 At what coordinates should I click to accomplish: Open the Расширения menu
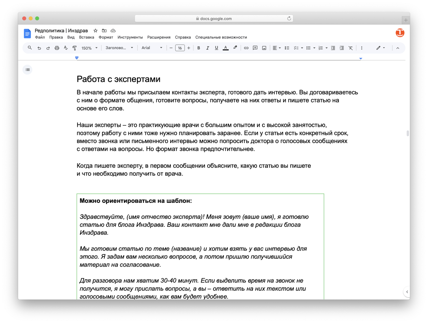tap(159, 37)
